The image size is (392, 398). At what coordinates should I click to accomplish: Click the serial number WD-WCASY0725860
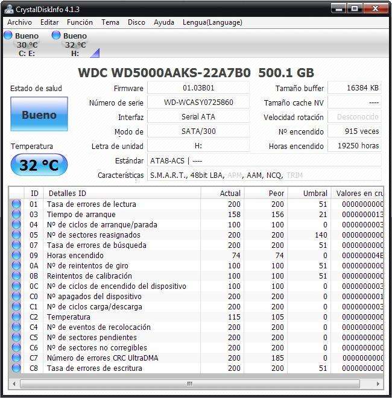click(198, 103)
